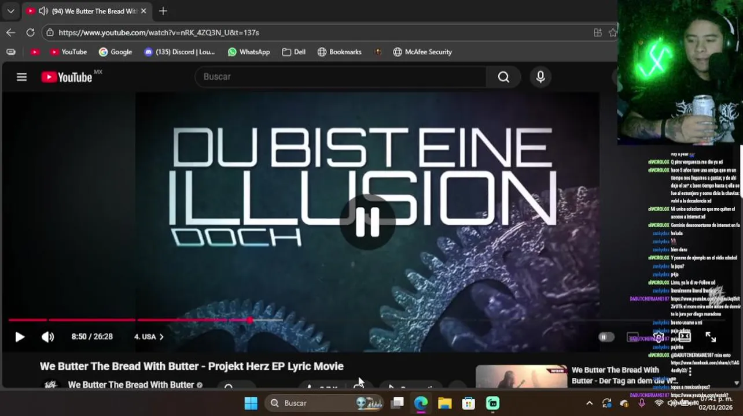Open the channel avatar under video
This screenshot has height=416, width=743.
pyautogui.click(x=50, y=384)
